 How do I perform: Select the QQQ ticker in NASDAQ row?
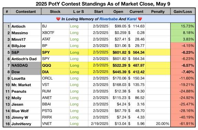point(55,66)
